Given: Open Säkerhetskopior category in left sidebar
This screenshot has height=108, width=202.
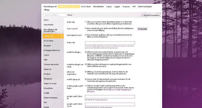Looking at the screenshot, I should (53, 98).
